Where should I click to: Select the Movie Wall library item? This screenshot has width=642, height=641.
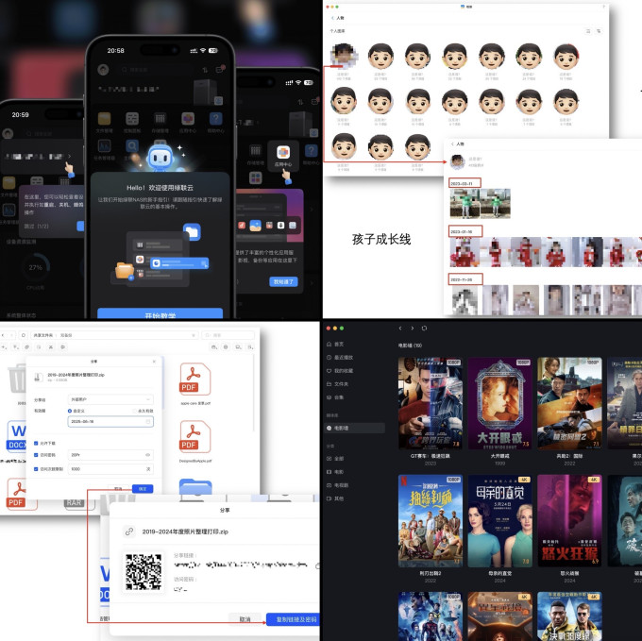(355, 429)
